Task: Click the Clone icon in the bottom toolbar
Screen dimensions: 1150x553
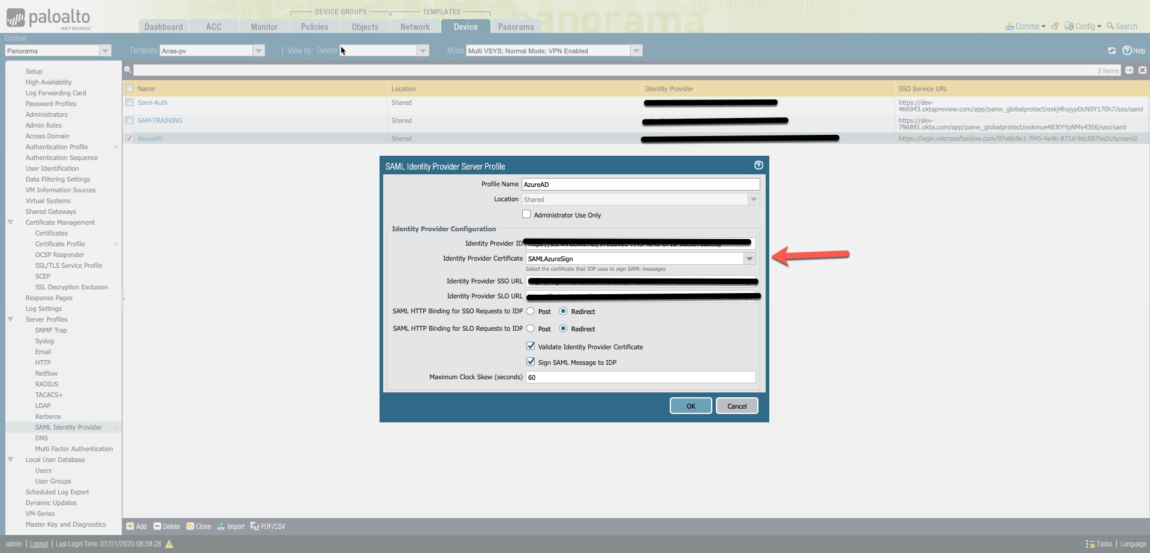Action: coord(190,527)
